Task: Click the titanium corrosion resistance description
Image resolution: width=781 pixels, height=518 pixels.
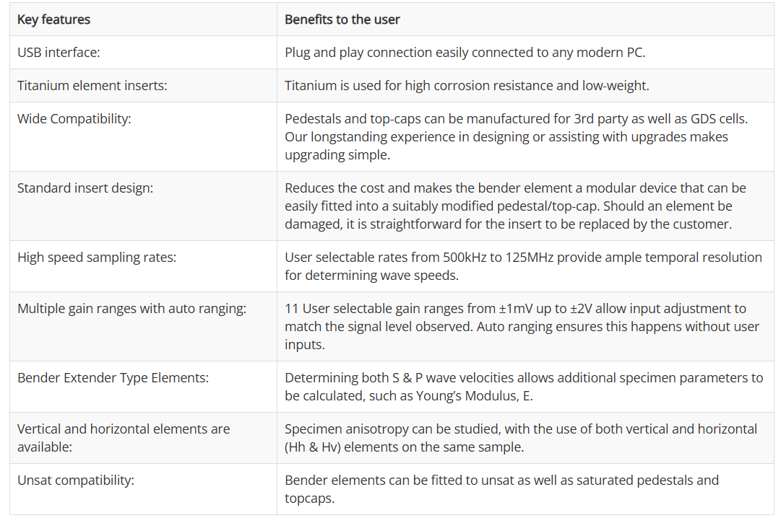Action: point(467,86)
